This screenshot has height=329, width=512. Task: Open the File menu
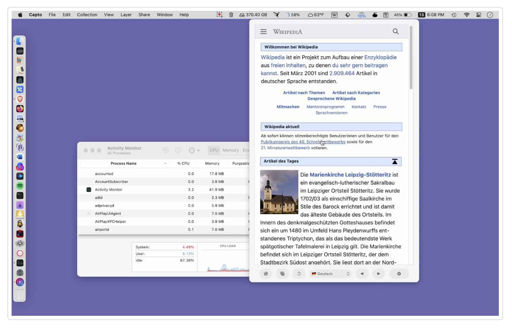[x=52, y=15]
